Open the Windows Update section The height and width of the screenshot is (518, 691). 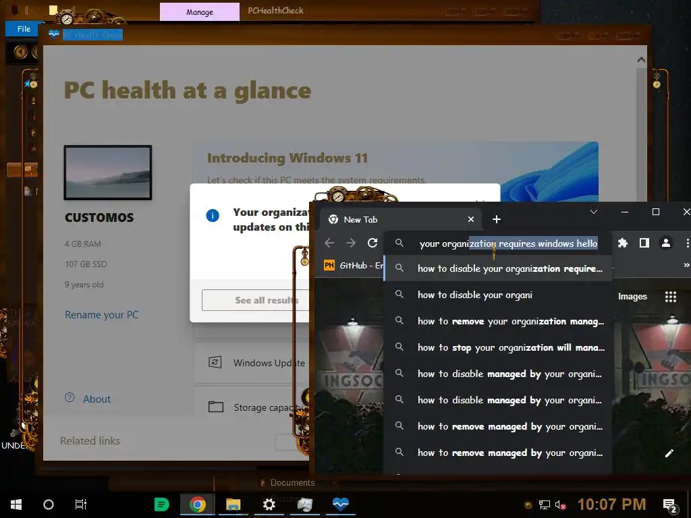point(252,363)
